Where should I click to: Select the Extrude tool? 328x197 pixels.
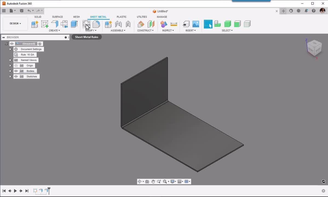coord(74,24)
